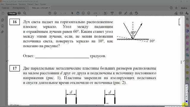Open the sign document tool
The image size is (190, 107).
131,13
